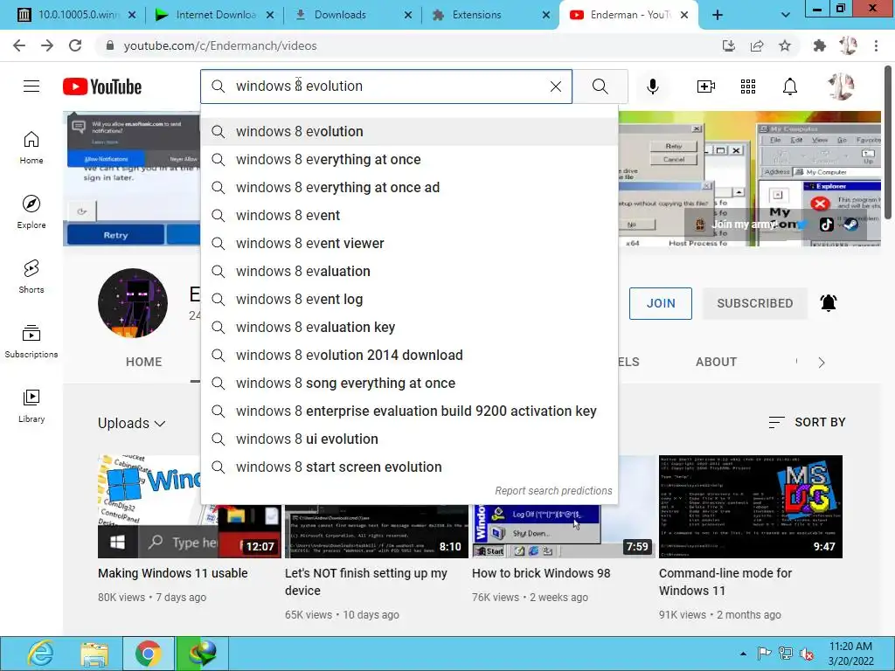
Task: Click the SUBSCRIBED button
Action: (x=754, y=303)
